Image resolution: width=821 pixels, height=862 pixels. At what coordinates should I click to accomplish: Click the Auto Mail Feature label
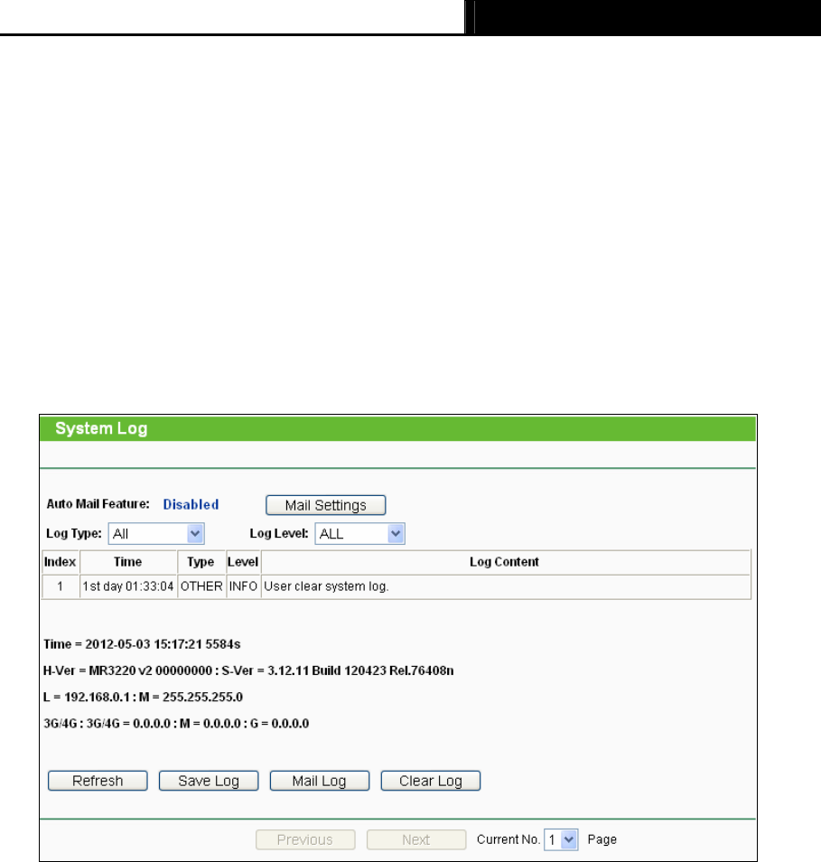[x=98, y=504]
